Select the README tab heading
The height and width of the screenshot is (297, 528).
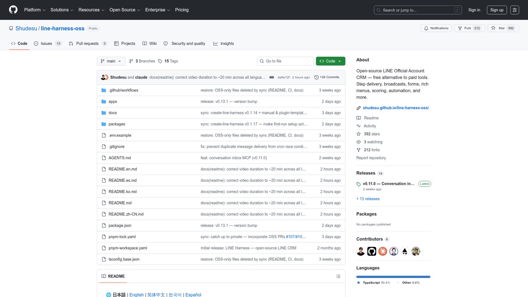pyautogui.click(x=113, y=276)
